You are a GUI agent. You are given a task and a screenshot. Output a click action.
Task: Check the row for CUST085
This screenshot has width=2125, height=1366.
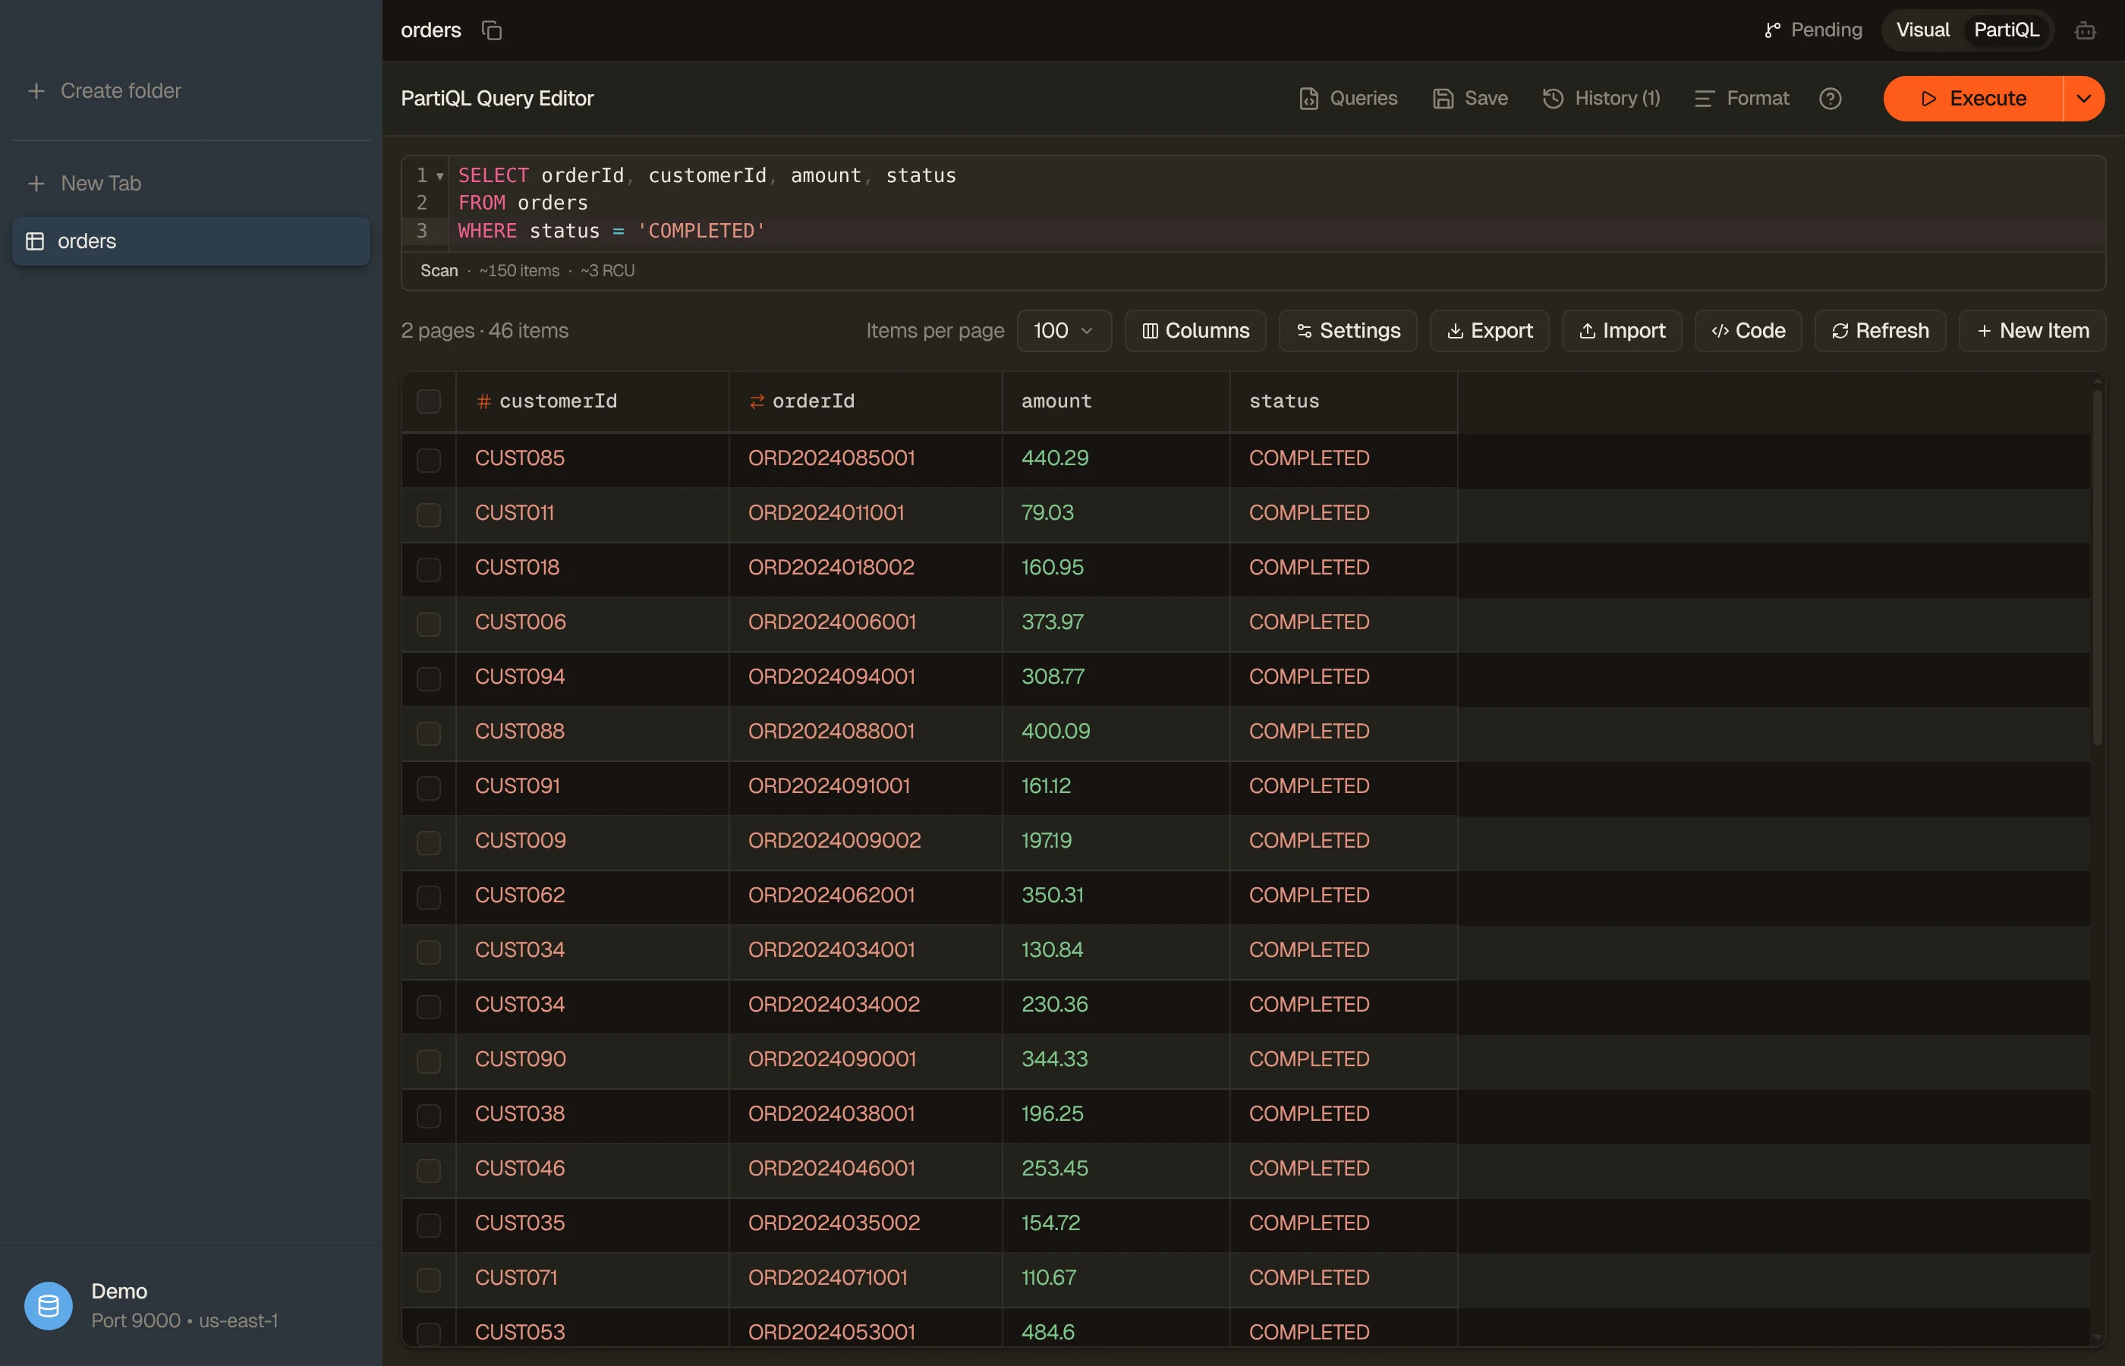[428, 461]
